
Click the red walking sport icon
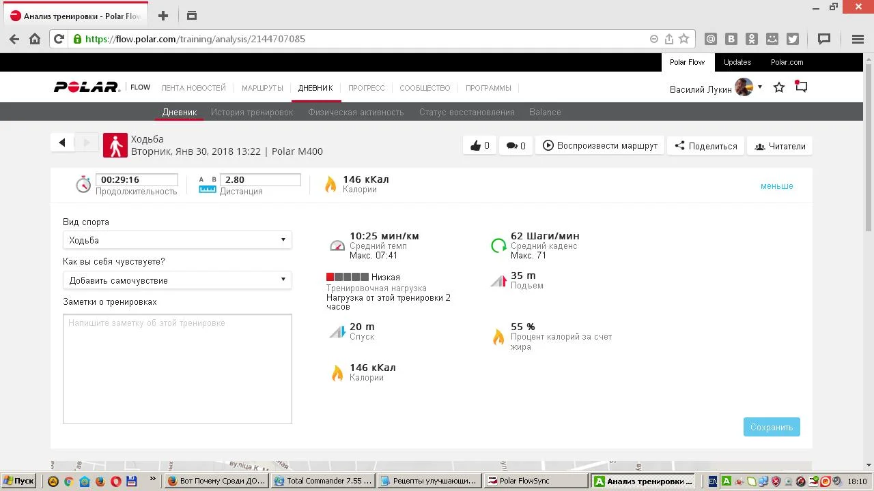[x=115, y=146]
